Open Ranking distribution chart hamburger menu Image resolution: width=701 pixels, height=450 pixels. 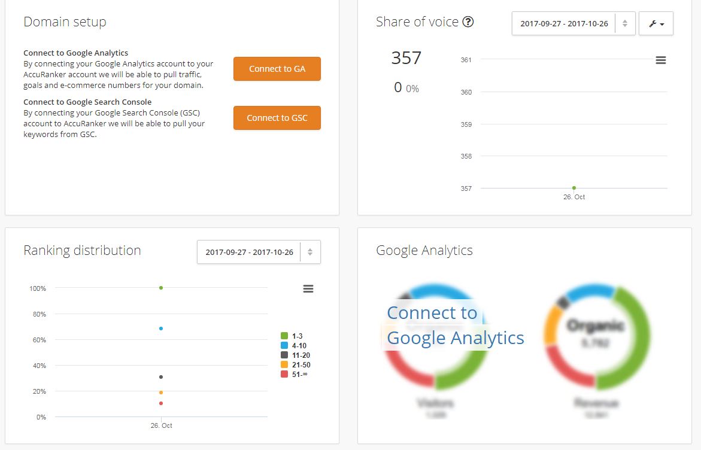308,288
